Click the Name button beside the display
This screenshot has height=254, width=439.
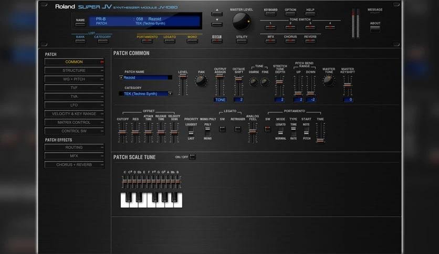click(x=80, y=24)
